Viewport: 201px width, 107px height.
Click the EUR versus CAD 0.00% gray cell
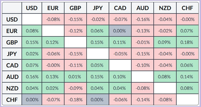point(120,31)
